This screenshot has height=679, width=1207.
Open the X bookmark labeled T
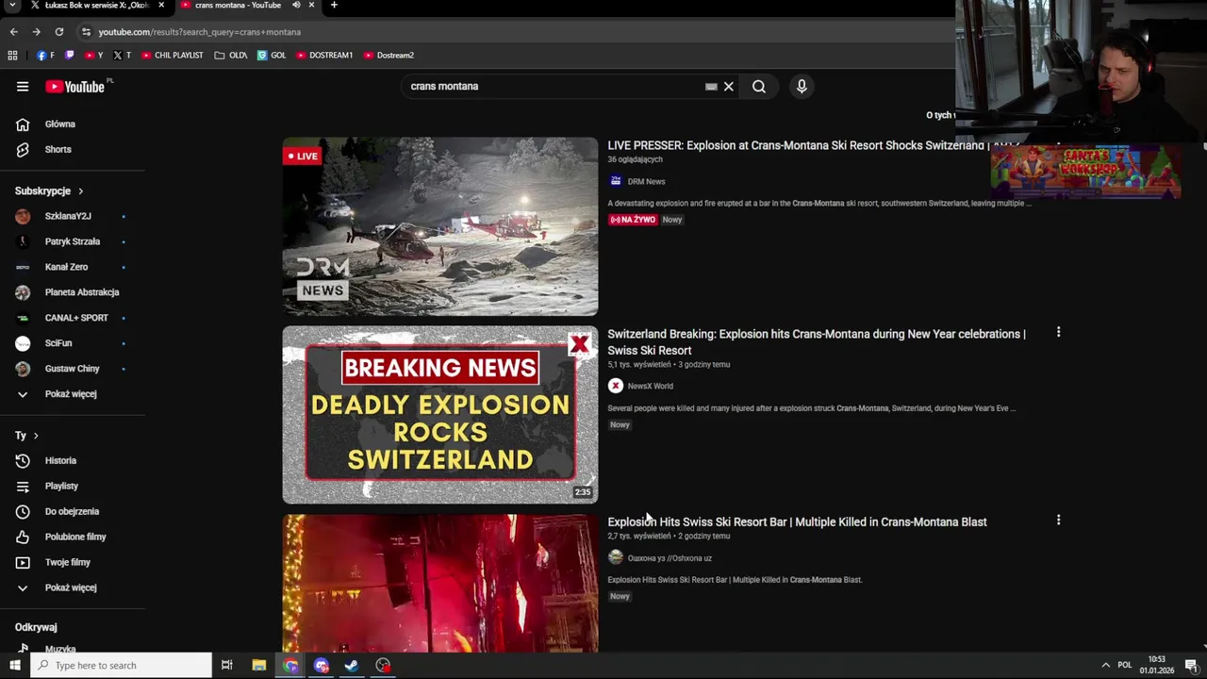point(122,56)
